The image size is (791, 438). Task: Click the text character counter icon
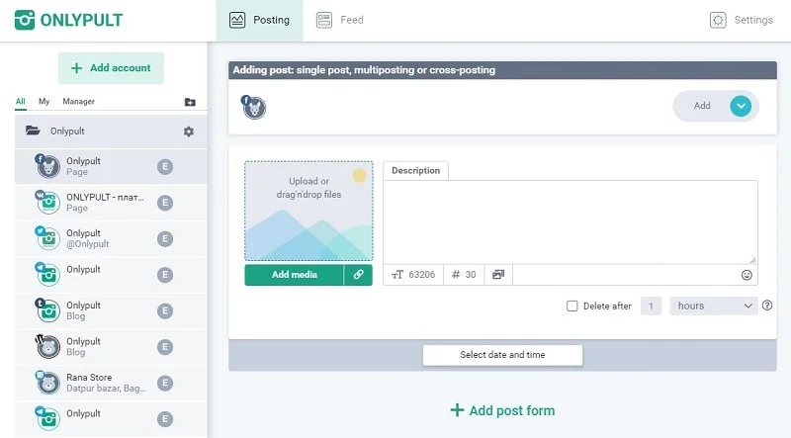tap(398, 275)
